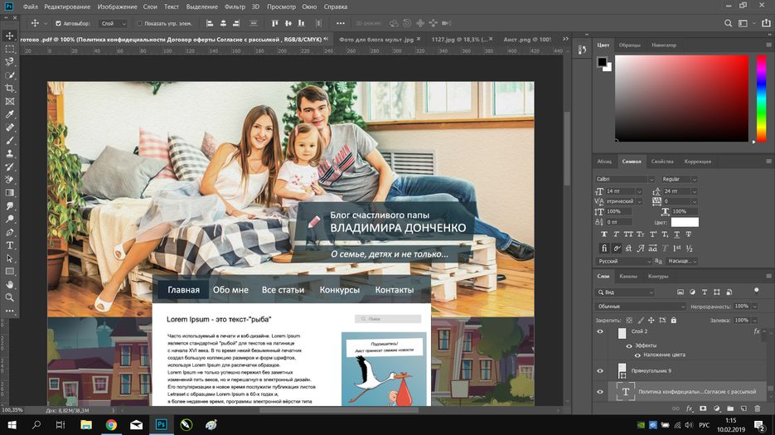Create a new layer group folder
Image resolution: width=775 pixels, height=435 pixels.
click(x=730, y=408)
